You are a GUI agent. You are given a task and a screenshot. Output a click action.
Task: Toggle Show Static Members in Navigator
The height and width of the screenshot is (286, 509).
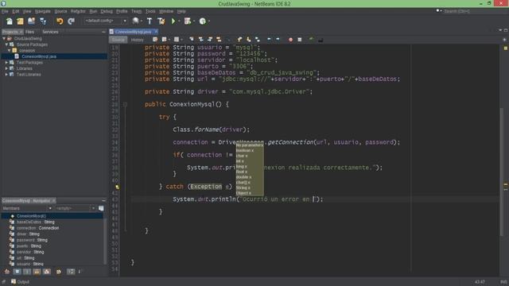click(27, 272)
